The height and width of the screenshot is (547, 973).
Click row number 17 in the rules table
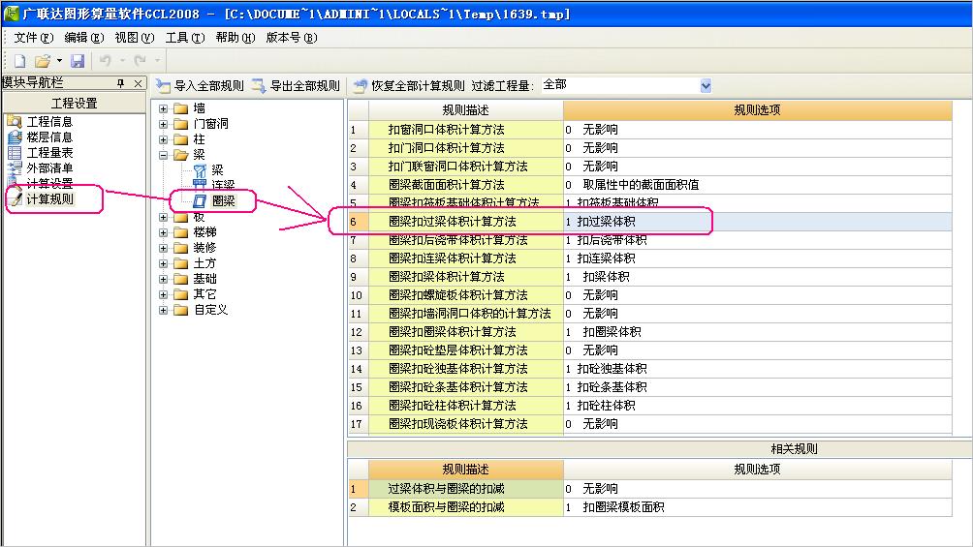(357, 424)
